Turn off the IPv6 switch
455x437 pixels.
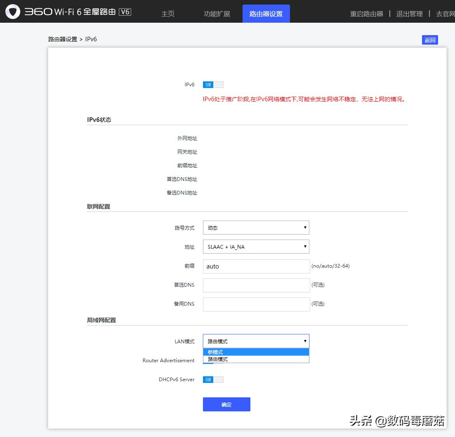213,84
